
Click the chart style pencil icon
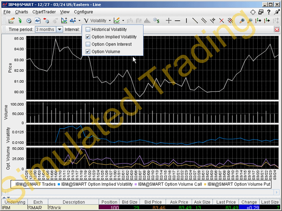pyautogui.click(x=116, y=21)
